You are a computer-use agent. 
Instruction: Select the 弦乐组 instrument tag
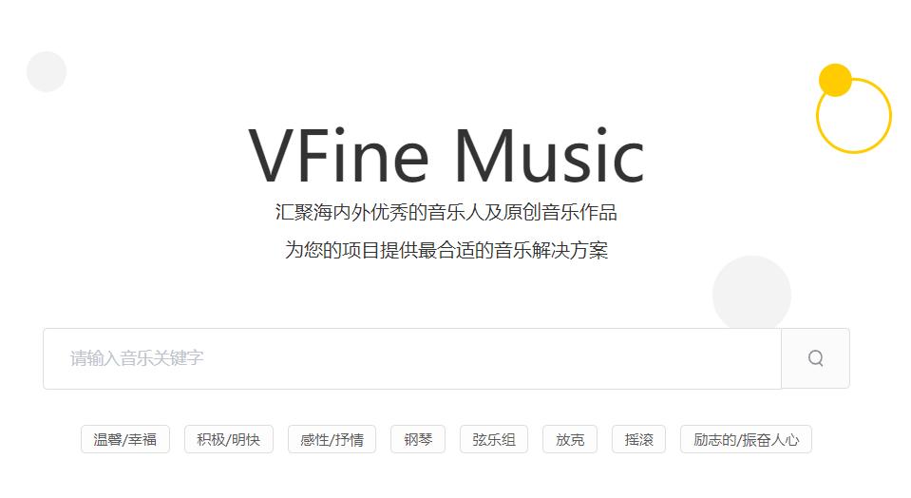[x=493, y=439]
